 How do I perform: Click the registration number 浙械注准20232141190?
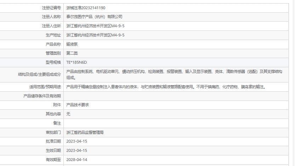[x=86, y=7]
